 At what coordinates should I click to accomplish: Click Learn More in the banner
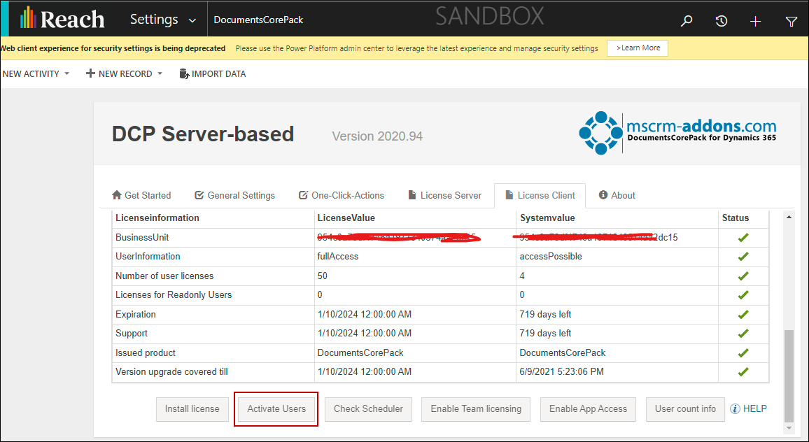click(638, 48)
